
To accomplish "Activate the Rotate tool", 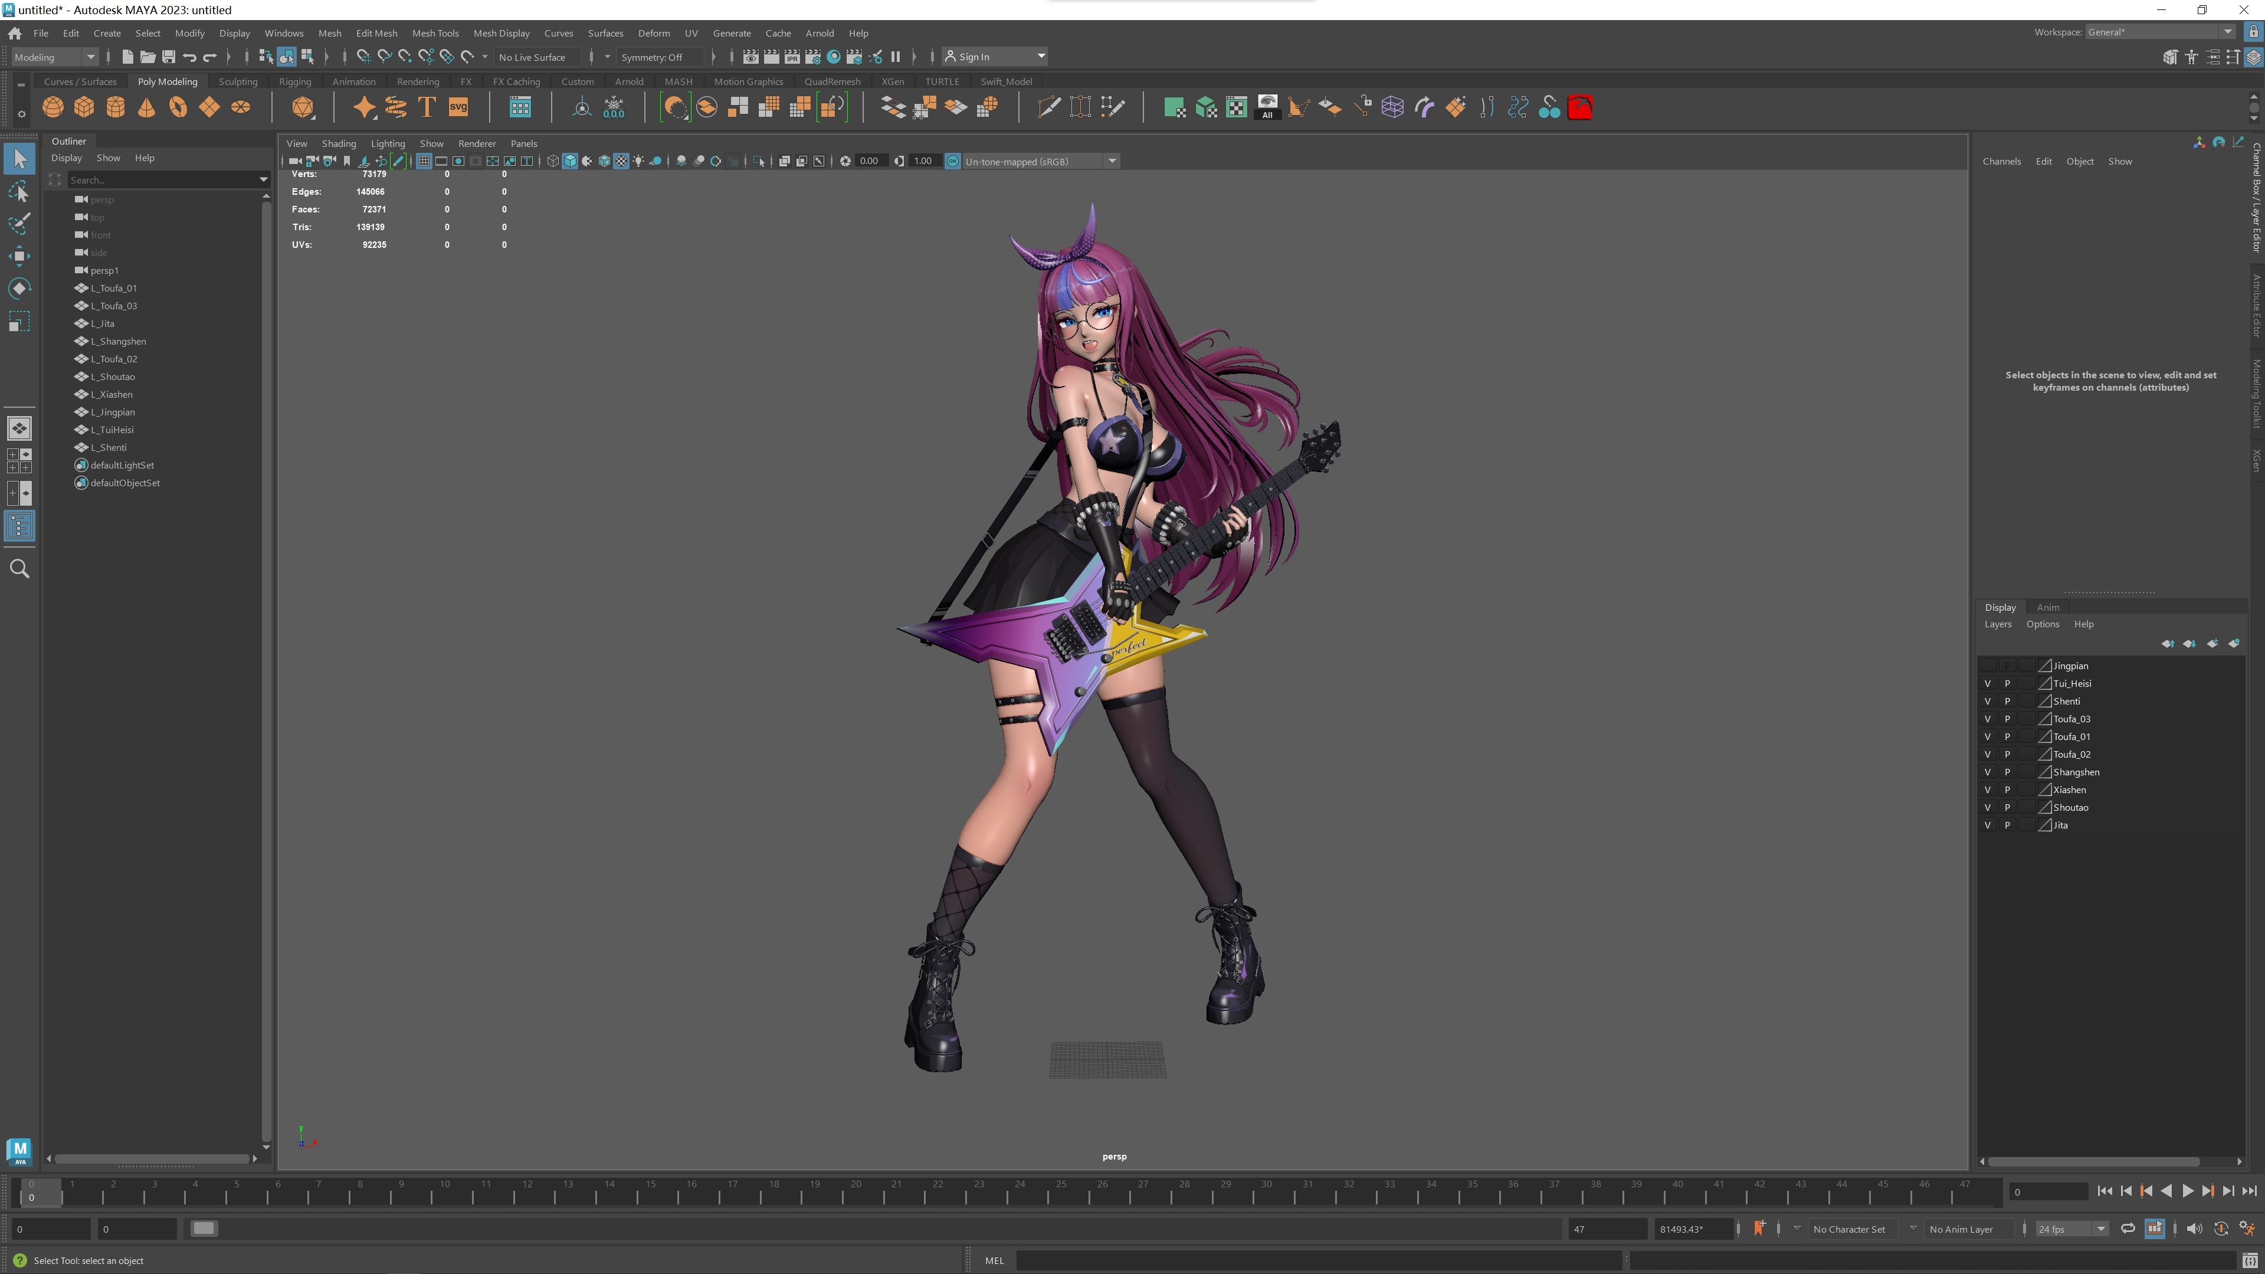I will pos(19,289).
